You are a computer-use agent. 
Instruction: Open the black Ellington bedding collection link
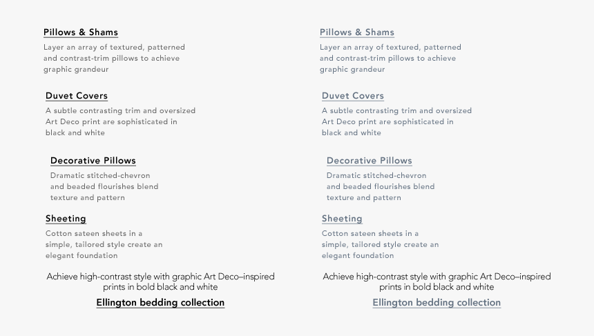pyautogui.click(x=160, y=303)
